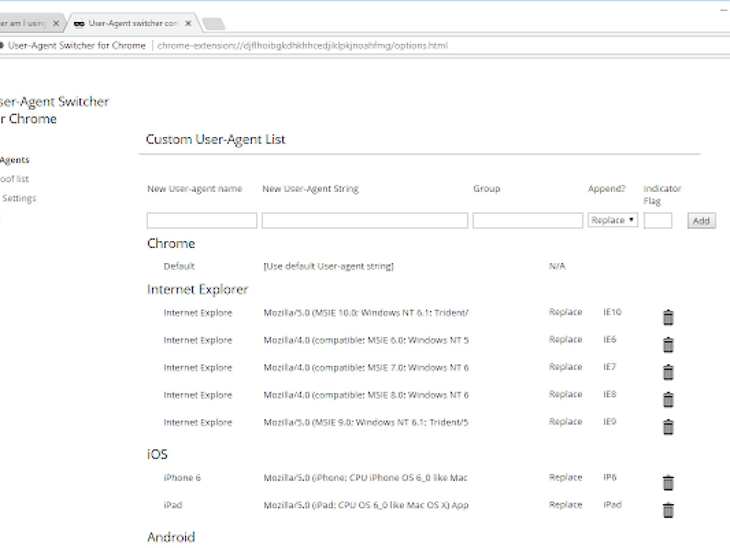Click the Group input field
Screen dimensions: 730x548
pyautogui.click(x=527, y=220)
